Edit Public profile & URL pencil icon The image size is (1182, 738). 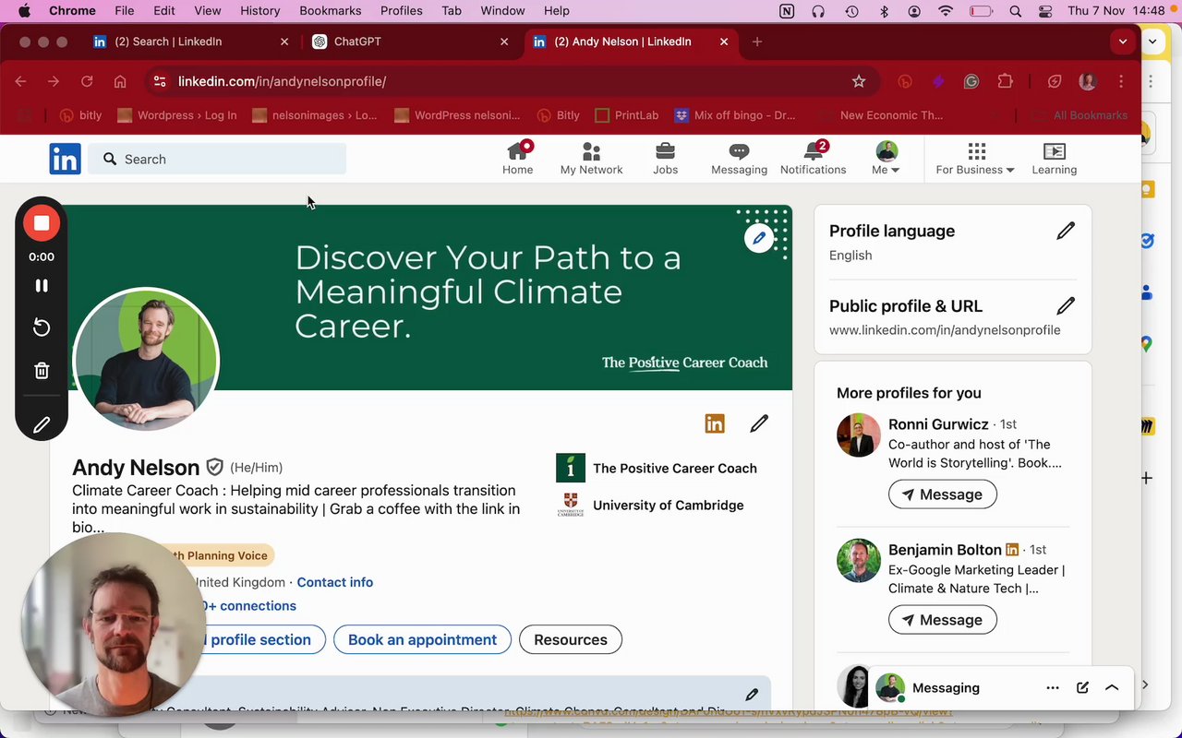tap(1066, 305)
